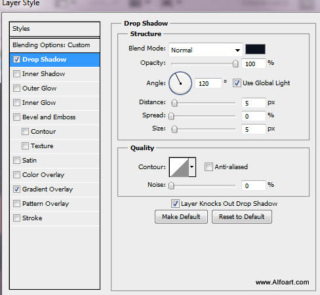
Task: Click the shadow color swatch
Action: [x=255, y=49]
